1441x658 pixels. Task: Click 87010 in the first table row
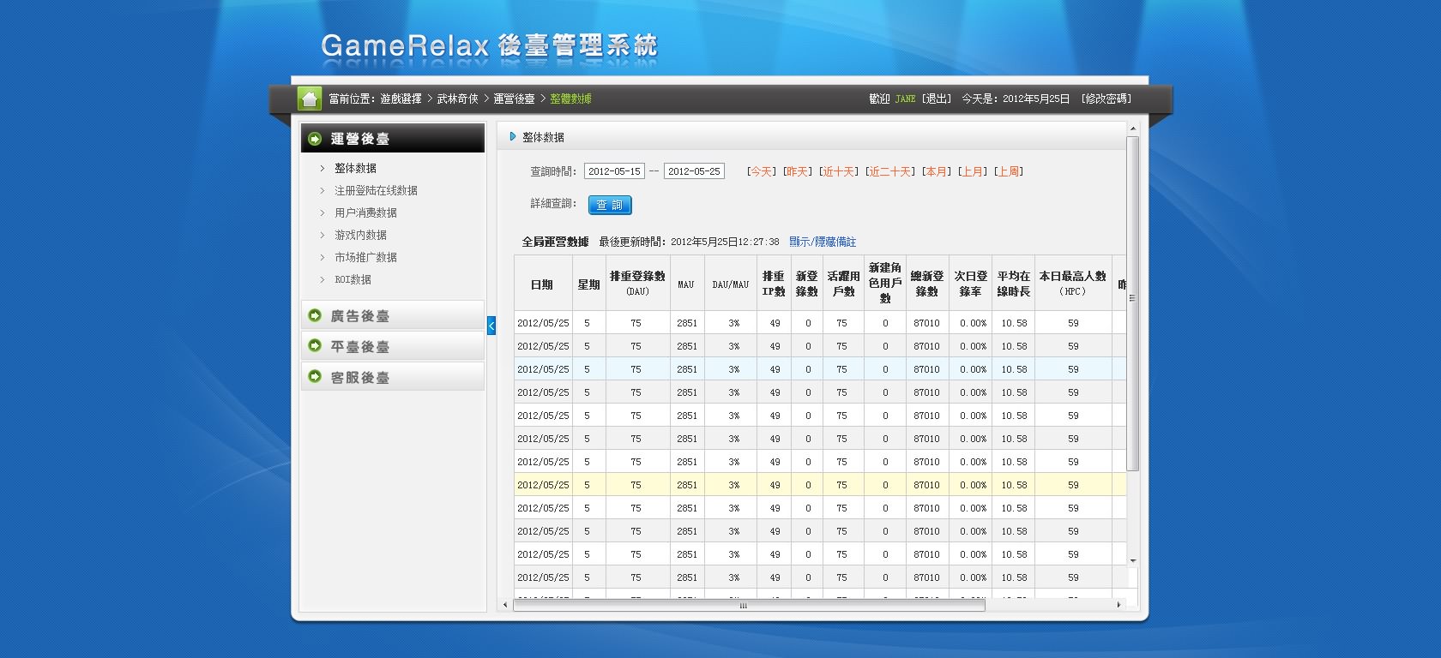(x=926, y=323)
